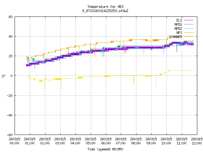The width and height of the screenshot is (203, 152).
Task: Click the -40 tick on the y-axis
Action: 10,115
